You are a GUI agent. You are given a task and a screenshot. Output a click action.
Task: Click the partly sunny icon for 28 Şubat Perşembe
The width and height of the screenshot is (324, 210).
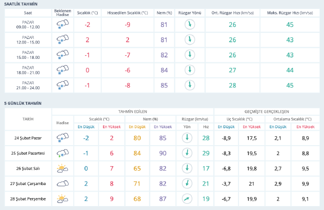62,199
